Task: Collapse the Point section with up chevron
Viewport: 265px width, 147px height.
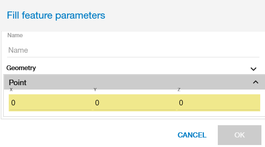Action: [x=255, y=82]
